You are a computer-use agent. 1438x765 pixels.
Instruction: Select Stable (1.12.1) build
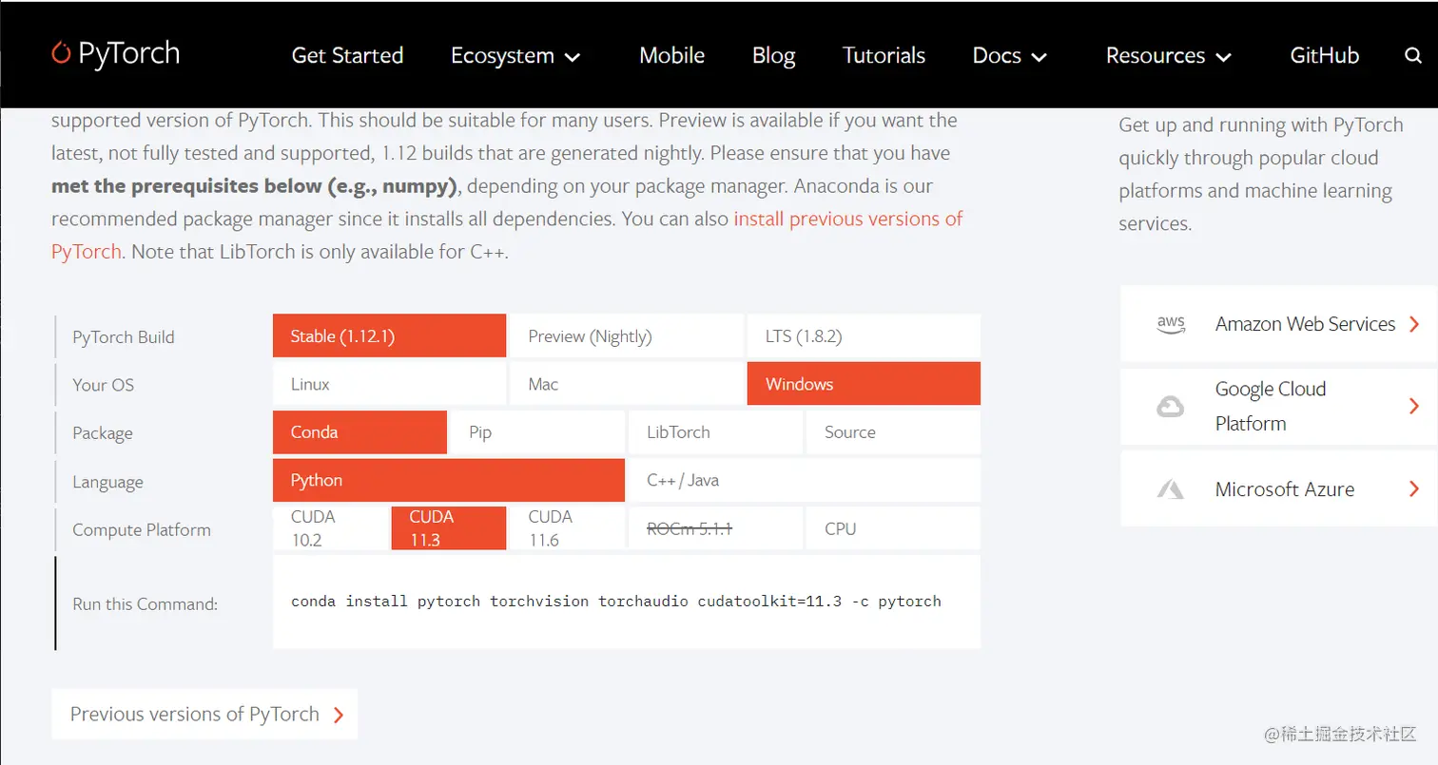click(x=389, y=336)
